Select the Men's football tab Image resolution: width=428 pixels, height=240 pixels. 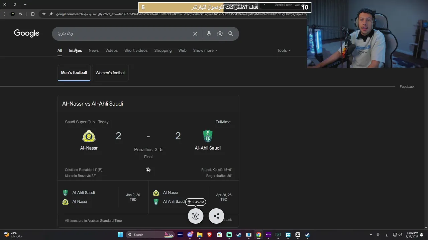coord(74,73)
